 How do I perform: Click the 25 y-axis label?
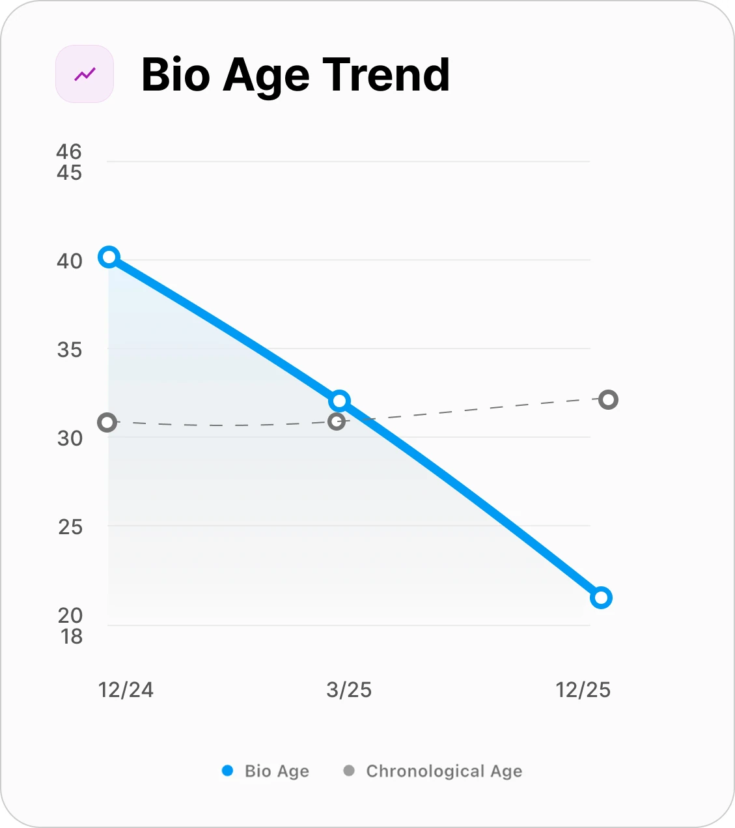(x=70, y=527)
